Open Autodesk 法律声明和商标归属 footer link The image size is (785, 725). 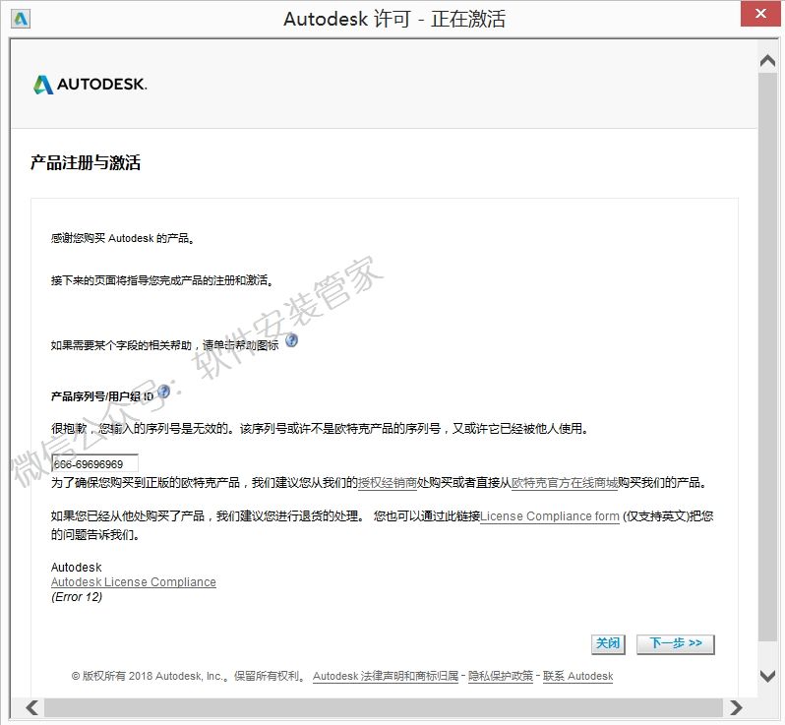point(386,677)
